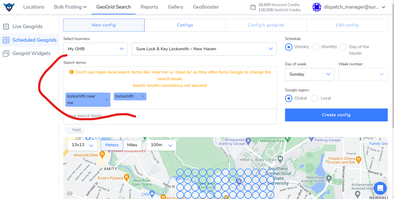This screenshot has height=199, width=394.
Task: Select the Weekly schedule option
Action: point(288,47)
